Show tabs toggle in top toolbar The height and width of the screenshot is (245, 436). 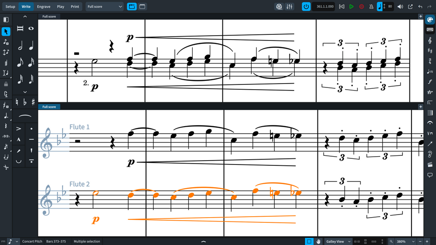[x=132, y=7]
